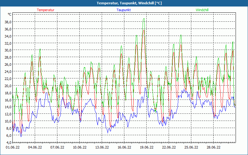Click the 10,0 y-axis value
Viewport: 248px width, 155px height.
8,121
